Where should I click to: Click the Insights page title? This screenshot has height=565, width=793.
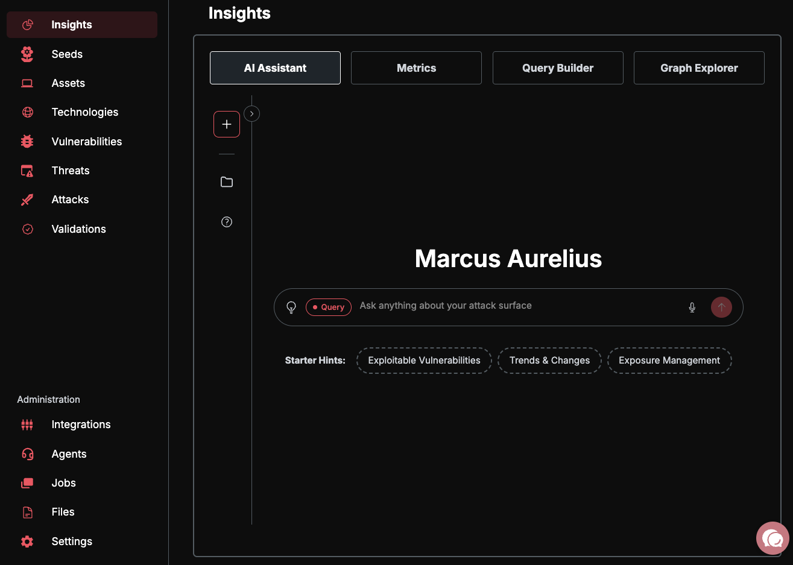click(239, 13)
